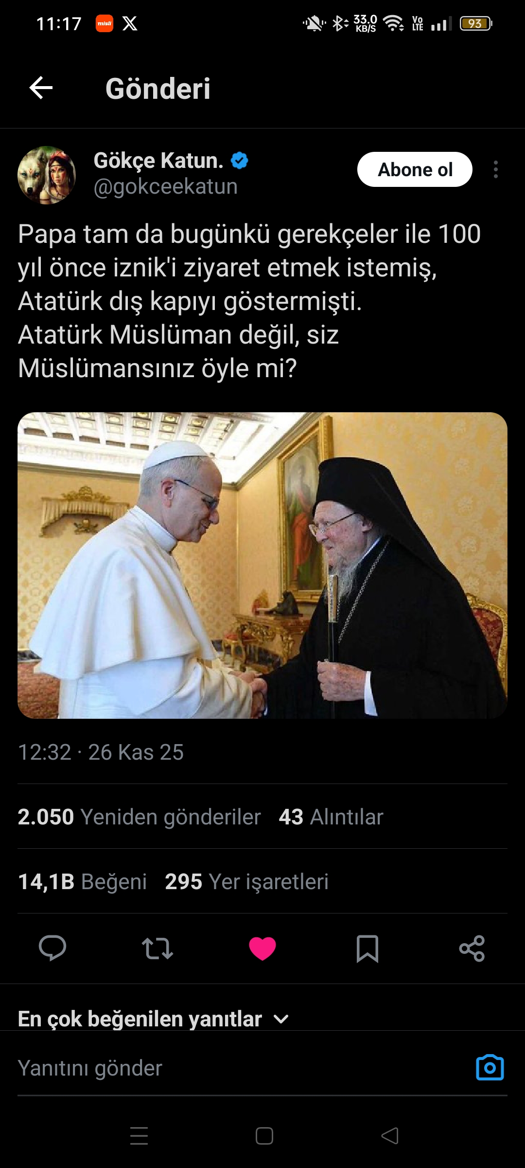This screenshot has height=1168, width=525.
Task: Open the camera icon in the reply bar
Action: pyautogui.click(x=490, y=1067)
